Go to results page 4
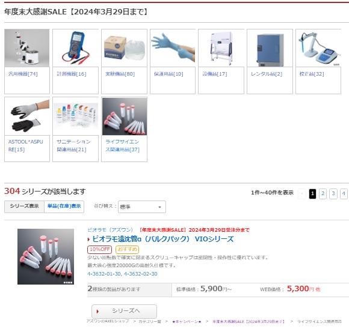Screen dimensions: 349x332 344,194
